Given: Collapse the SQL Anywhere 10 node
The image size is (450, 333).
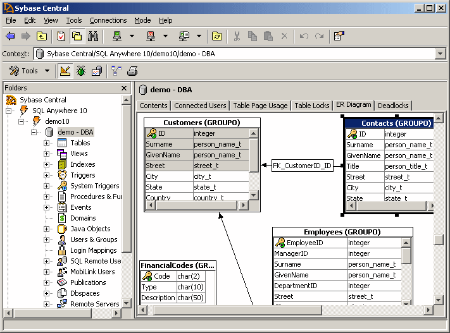Looking at the screenshot, I should [x=9, y=111].
